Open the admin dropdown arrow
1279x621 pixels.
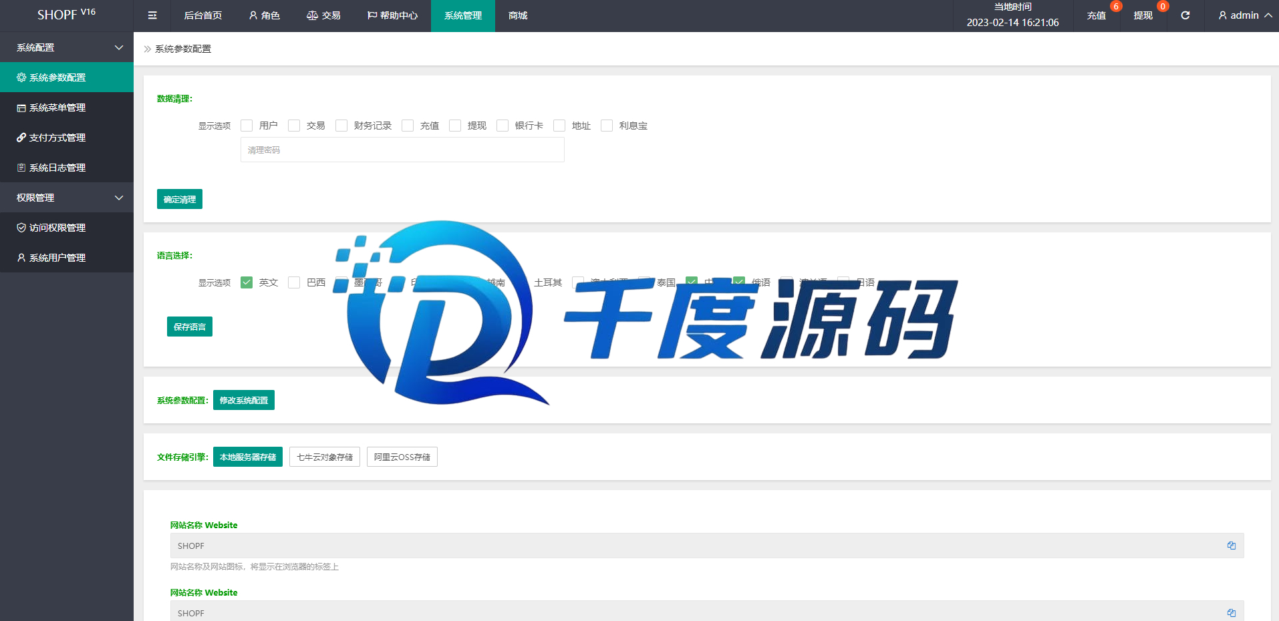coord(1268,15)
